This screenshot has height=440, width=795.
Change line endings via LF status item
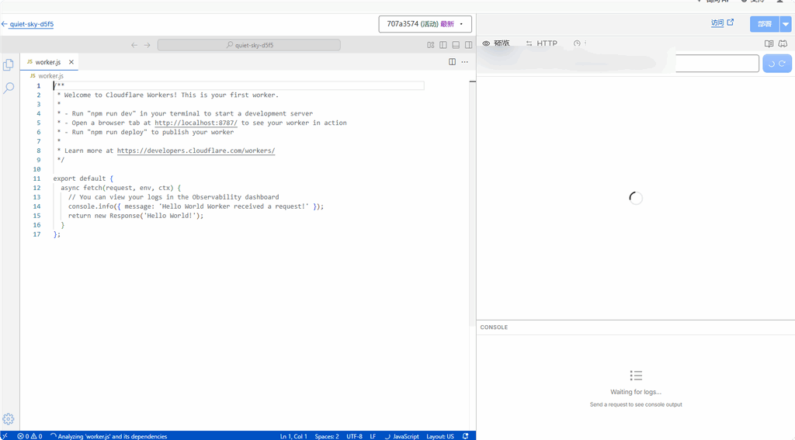coord(373,436)
